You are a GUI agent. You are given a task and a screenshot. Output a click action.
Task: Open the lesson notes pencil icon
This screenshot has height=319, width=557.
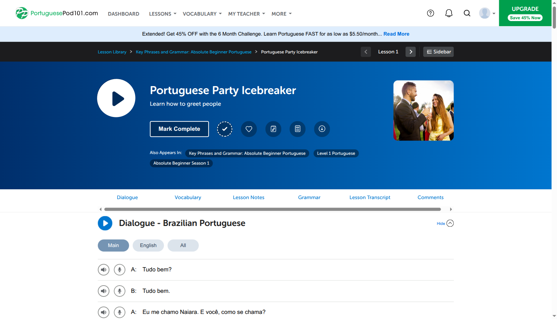[x=273, y=129]
